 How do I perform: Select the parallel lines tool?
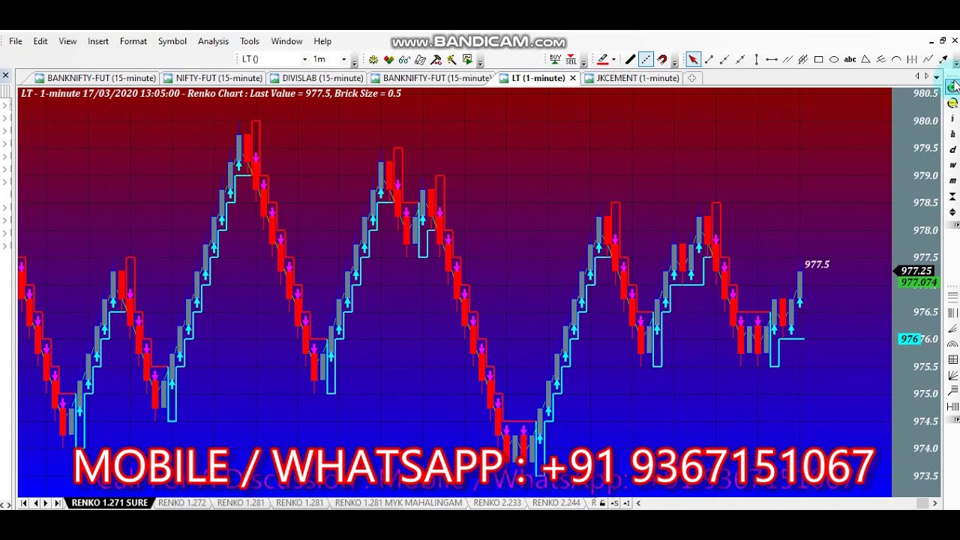(x=787, y=59)
